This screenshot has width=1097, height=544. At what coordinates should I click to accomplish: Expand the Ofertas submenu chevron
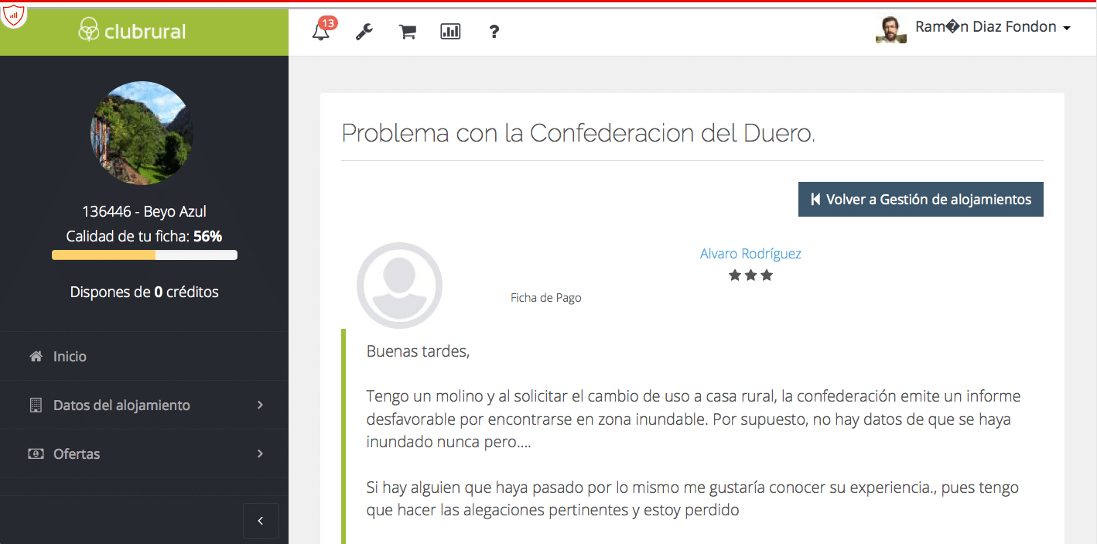(260, 453)
